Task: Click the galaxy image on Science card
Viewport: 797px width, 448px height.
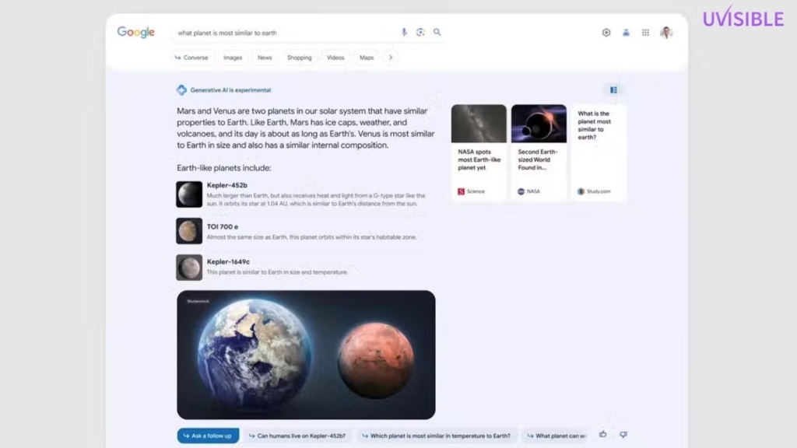Action: pyautogui.click(x=479, y=124)
